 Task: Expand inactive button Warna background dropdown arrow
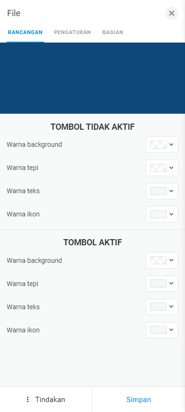point(171,144)
